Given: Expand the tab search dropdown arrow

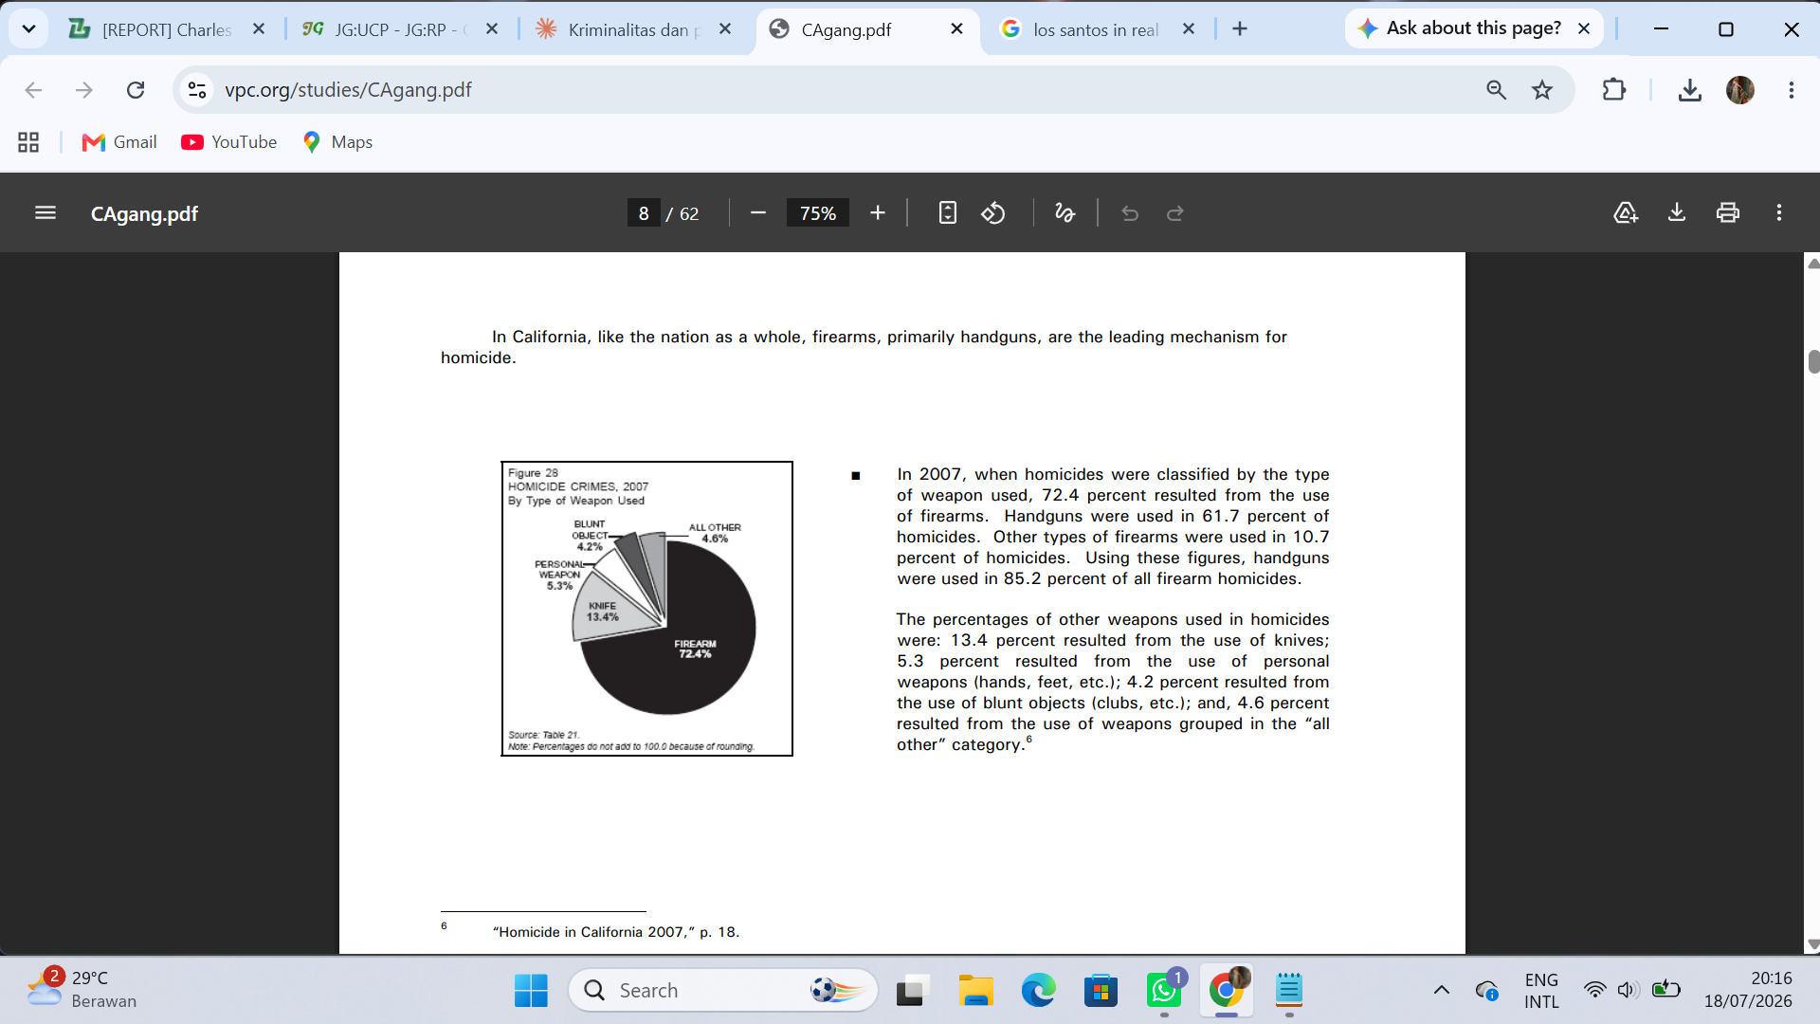Looking at the screenshot, I should [x=28, y=29].
